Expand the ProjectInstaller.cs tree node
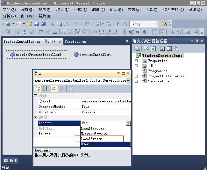The width and height of the screenshot is (207, 170). pyautogui.click(x=136, y=76)
